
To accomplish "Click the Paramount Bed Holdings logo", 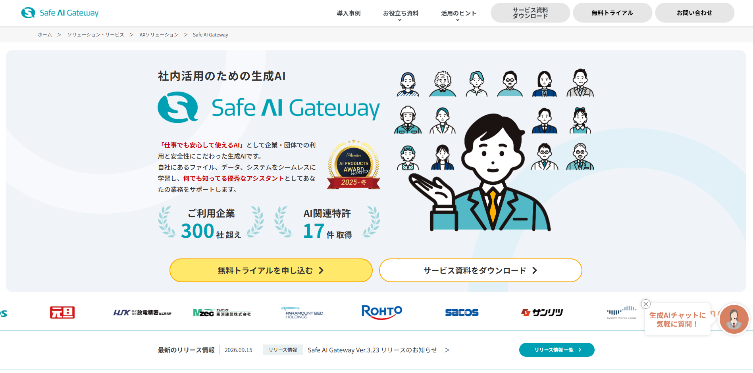I will point(302,313).
